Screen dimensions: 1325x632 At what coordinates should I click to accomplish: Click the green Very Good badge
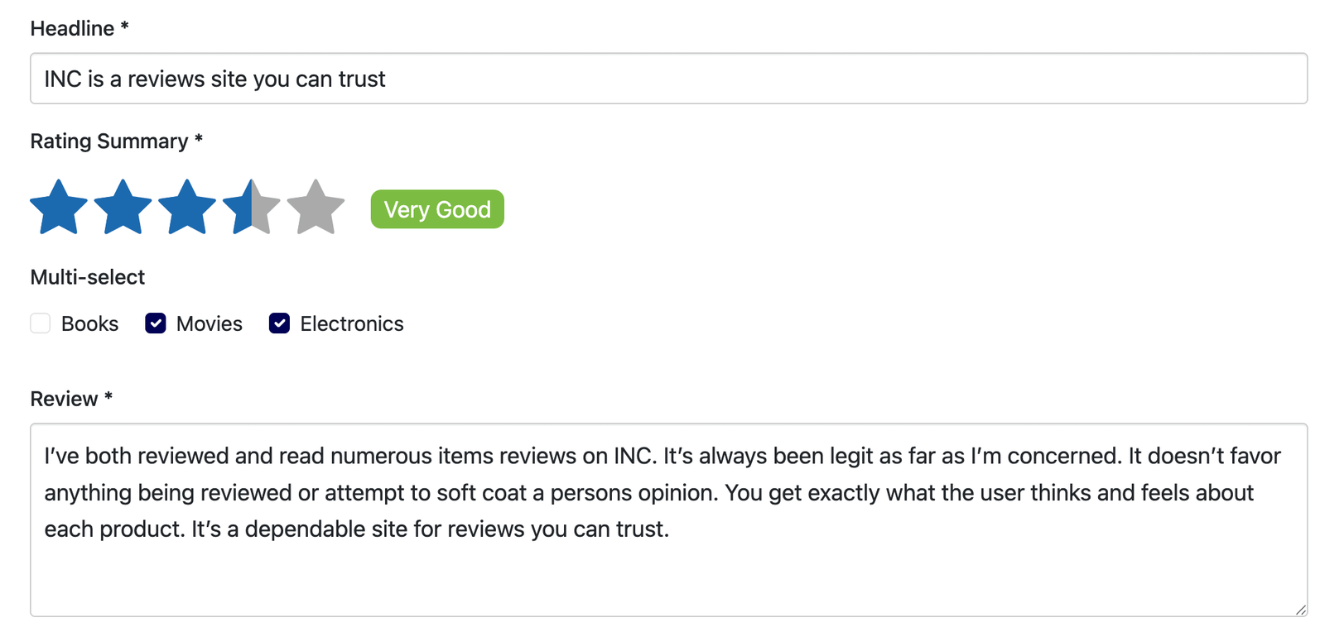(x=437, y=209)
